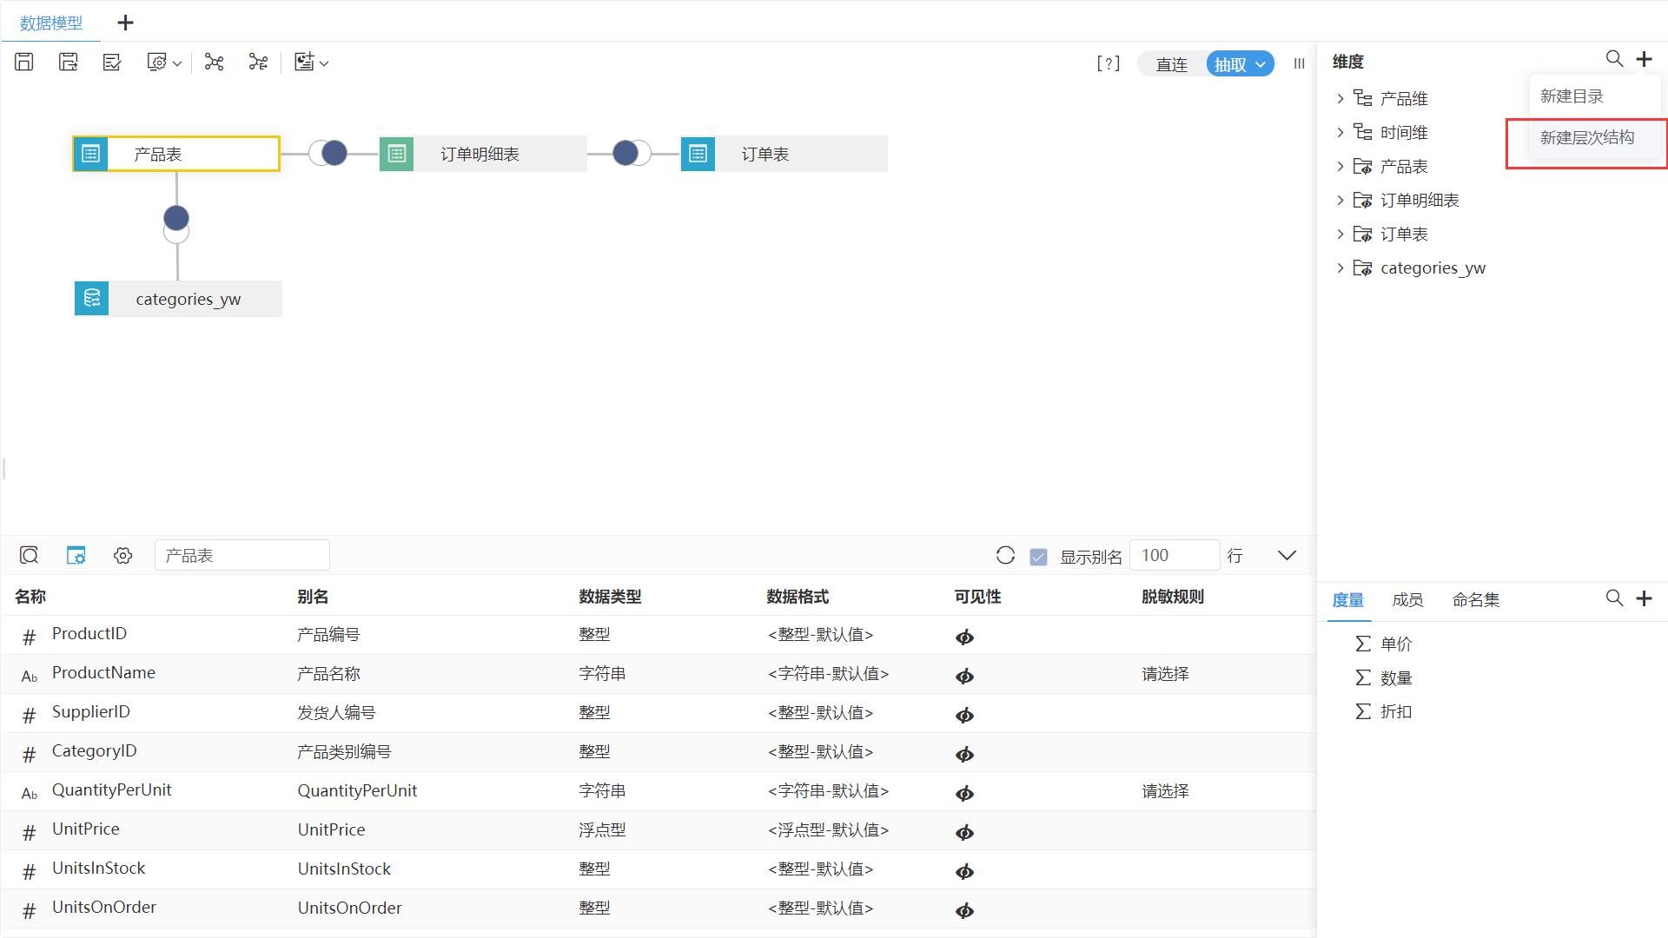Toggle the 显示别名 checkbox
This screenshot has width=1668, height=938.
coord(1038,555)
